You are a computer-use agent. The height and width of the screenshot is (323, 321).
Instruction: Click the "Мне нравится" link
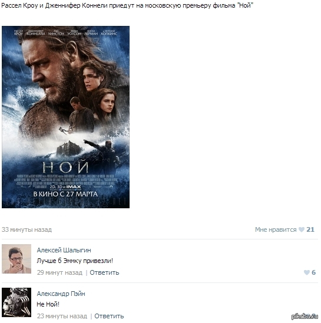click(276, 229)
